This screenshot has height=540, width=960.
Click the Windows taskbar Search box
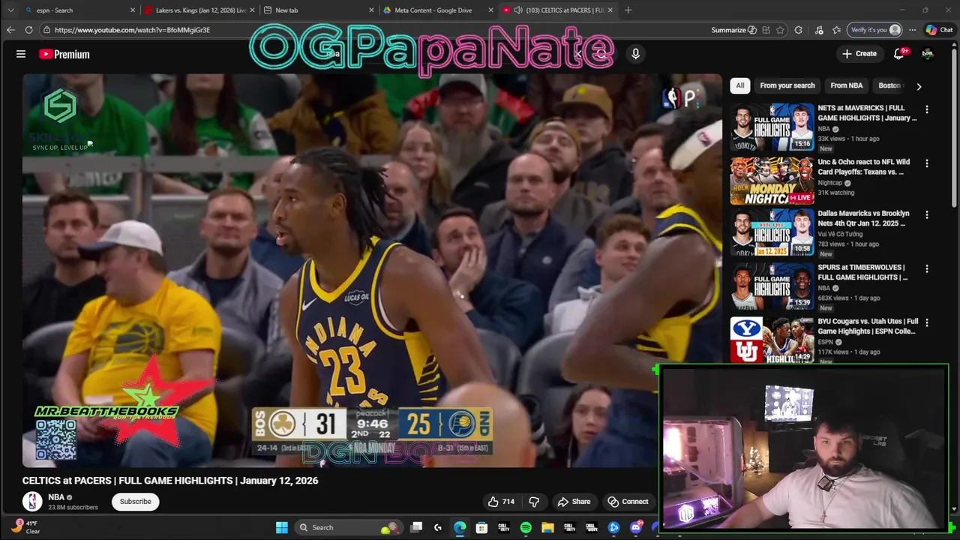pyautogui.click(x=347, y=528)
